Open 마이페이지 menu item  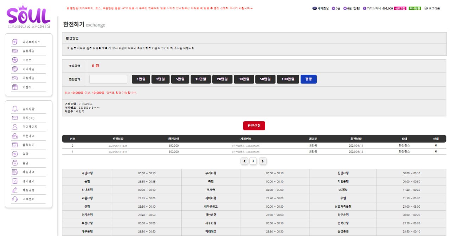click(30, 127)
